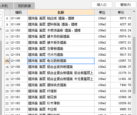Screen dimensions: 137x115
Task: Click price value 4310.29
Action: (x=125, y=91)
